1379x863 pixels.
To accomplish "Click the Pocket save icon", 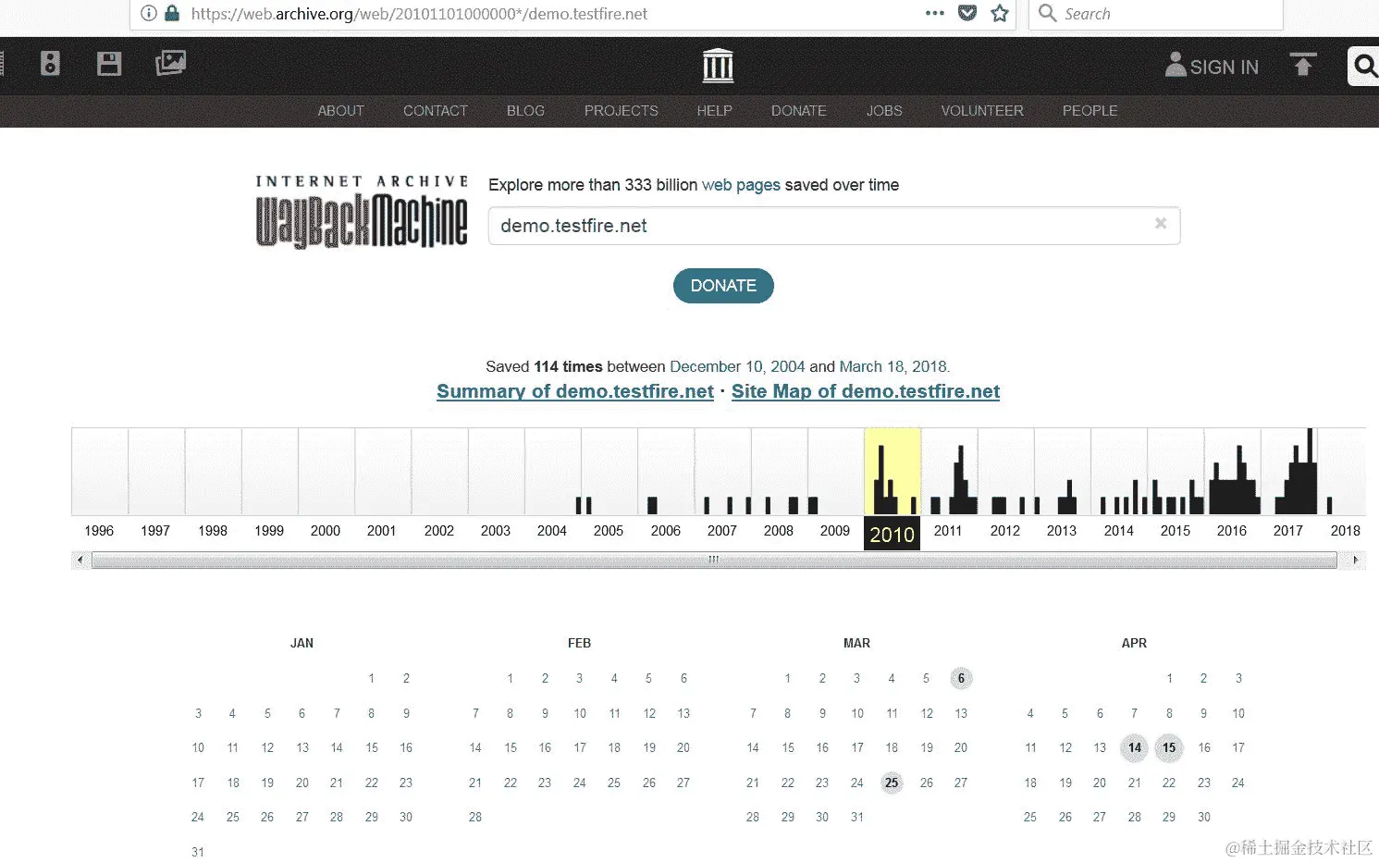I will pyautogui.click(x=967, y=13).
